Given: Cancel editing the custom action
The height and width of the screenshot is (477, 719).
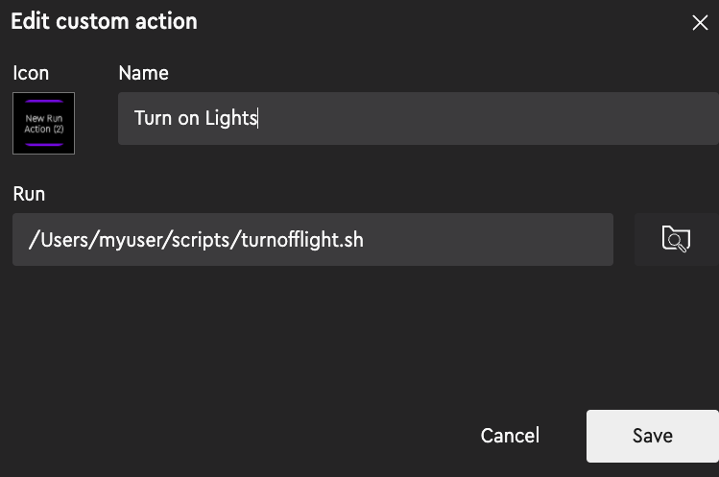Looking at the screenshot, I should click(x=510, y=436).
